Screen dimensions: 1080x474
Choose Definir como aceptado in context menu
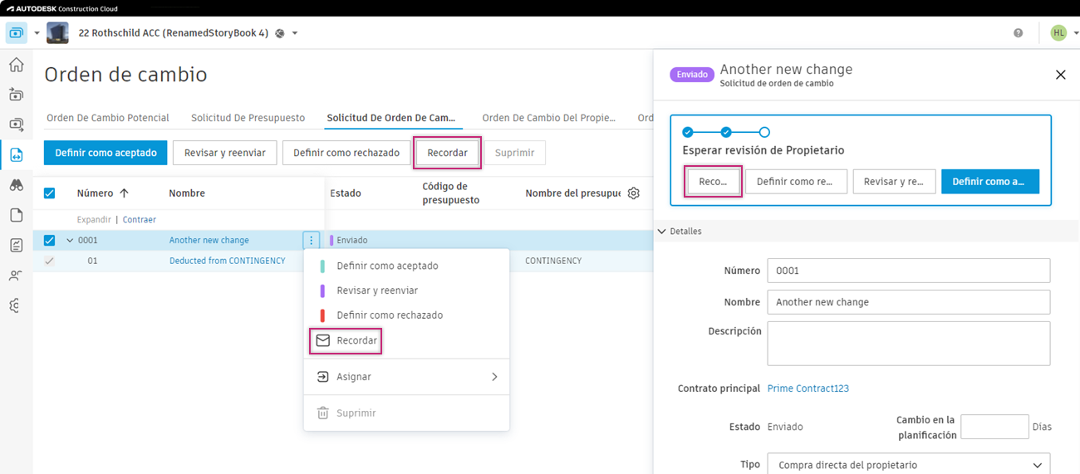click(406, 266)
